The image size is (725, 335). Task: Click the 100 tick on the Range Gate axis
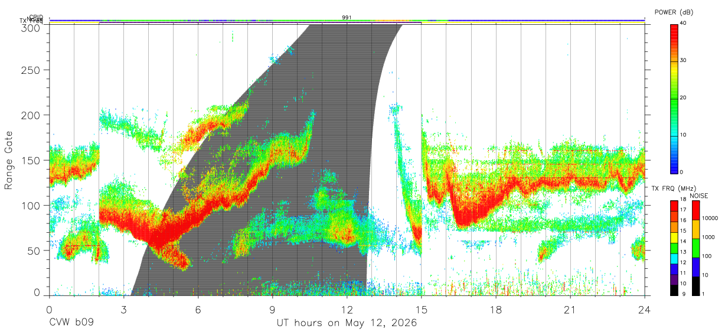[31, 205]
